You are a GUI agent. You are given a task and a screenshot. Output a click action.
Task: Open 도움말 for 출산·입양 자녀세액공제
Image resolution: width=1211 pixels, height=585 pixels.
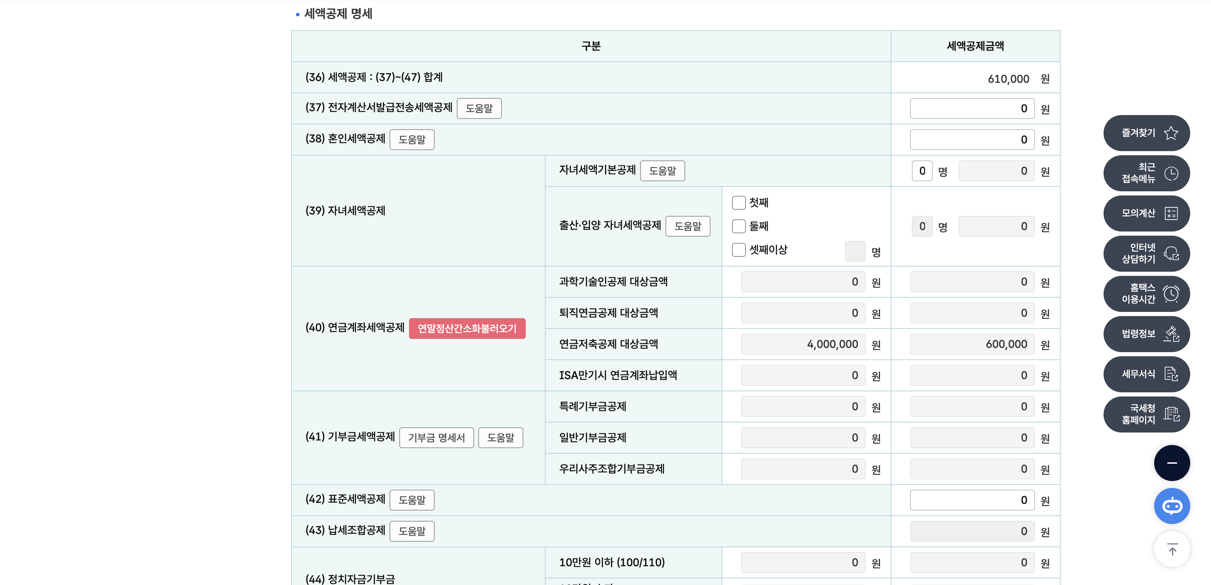[688, 226]
